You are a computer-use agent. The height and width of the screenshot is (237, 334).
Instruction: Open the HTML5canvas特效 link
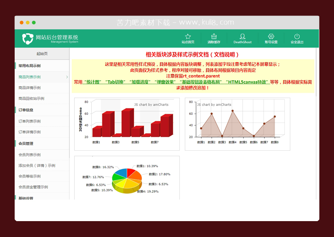point(248,81)
